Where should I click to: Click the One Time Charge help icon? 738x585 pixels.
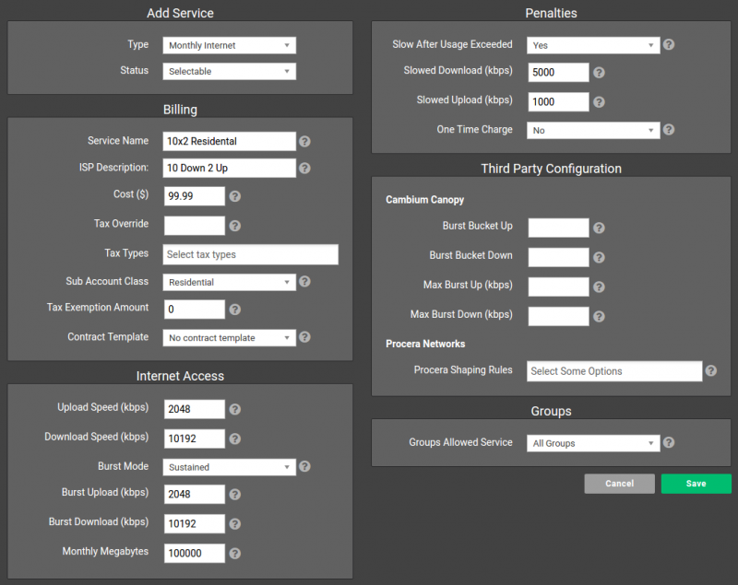point(668,130)
